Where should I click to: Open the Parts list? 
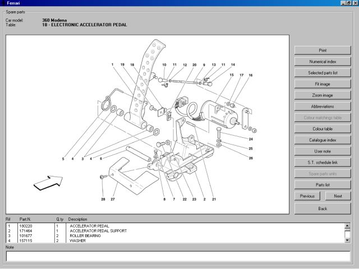click(323, 185)
